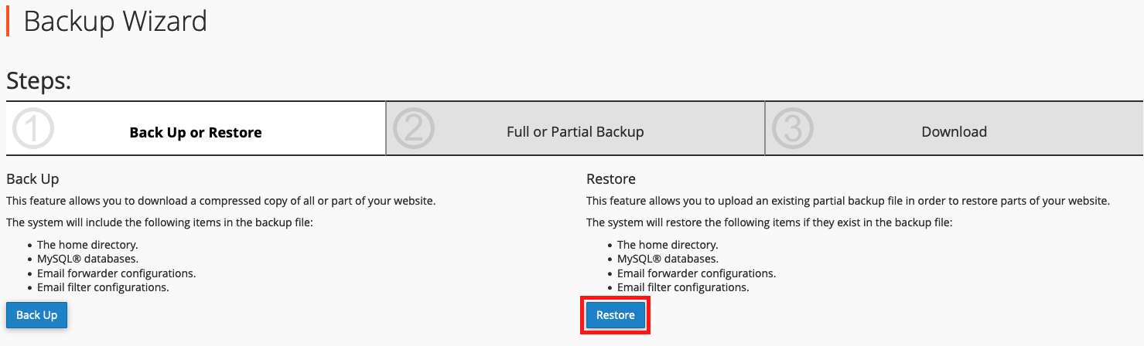The height and width of the screenshot is (346, 1144).
Task: Click the Back Up button
Action: tap(37, 315)
